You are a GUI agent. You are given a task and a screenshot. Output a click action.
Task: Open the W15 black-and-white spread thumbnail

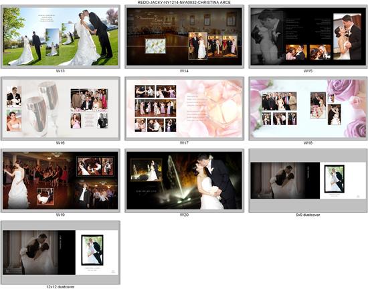point(308,37)
